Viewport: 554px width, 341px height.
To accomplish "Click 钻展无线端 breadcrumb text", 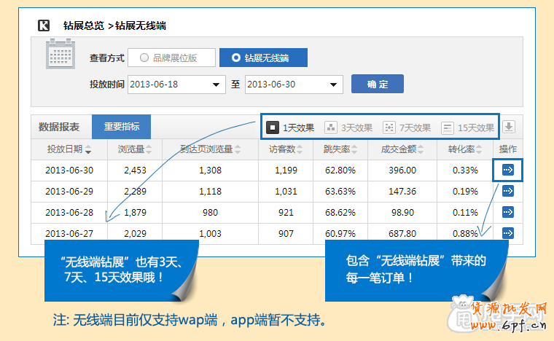I will 141,26.
